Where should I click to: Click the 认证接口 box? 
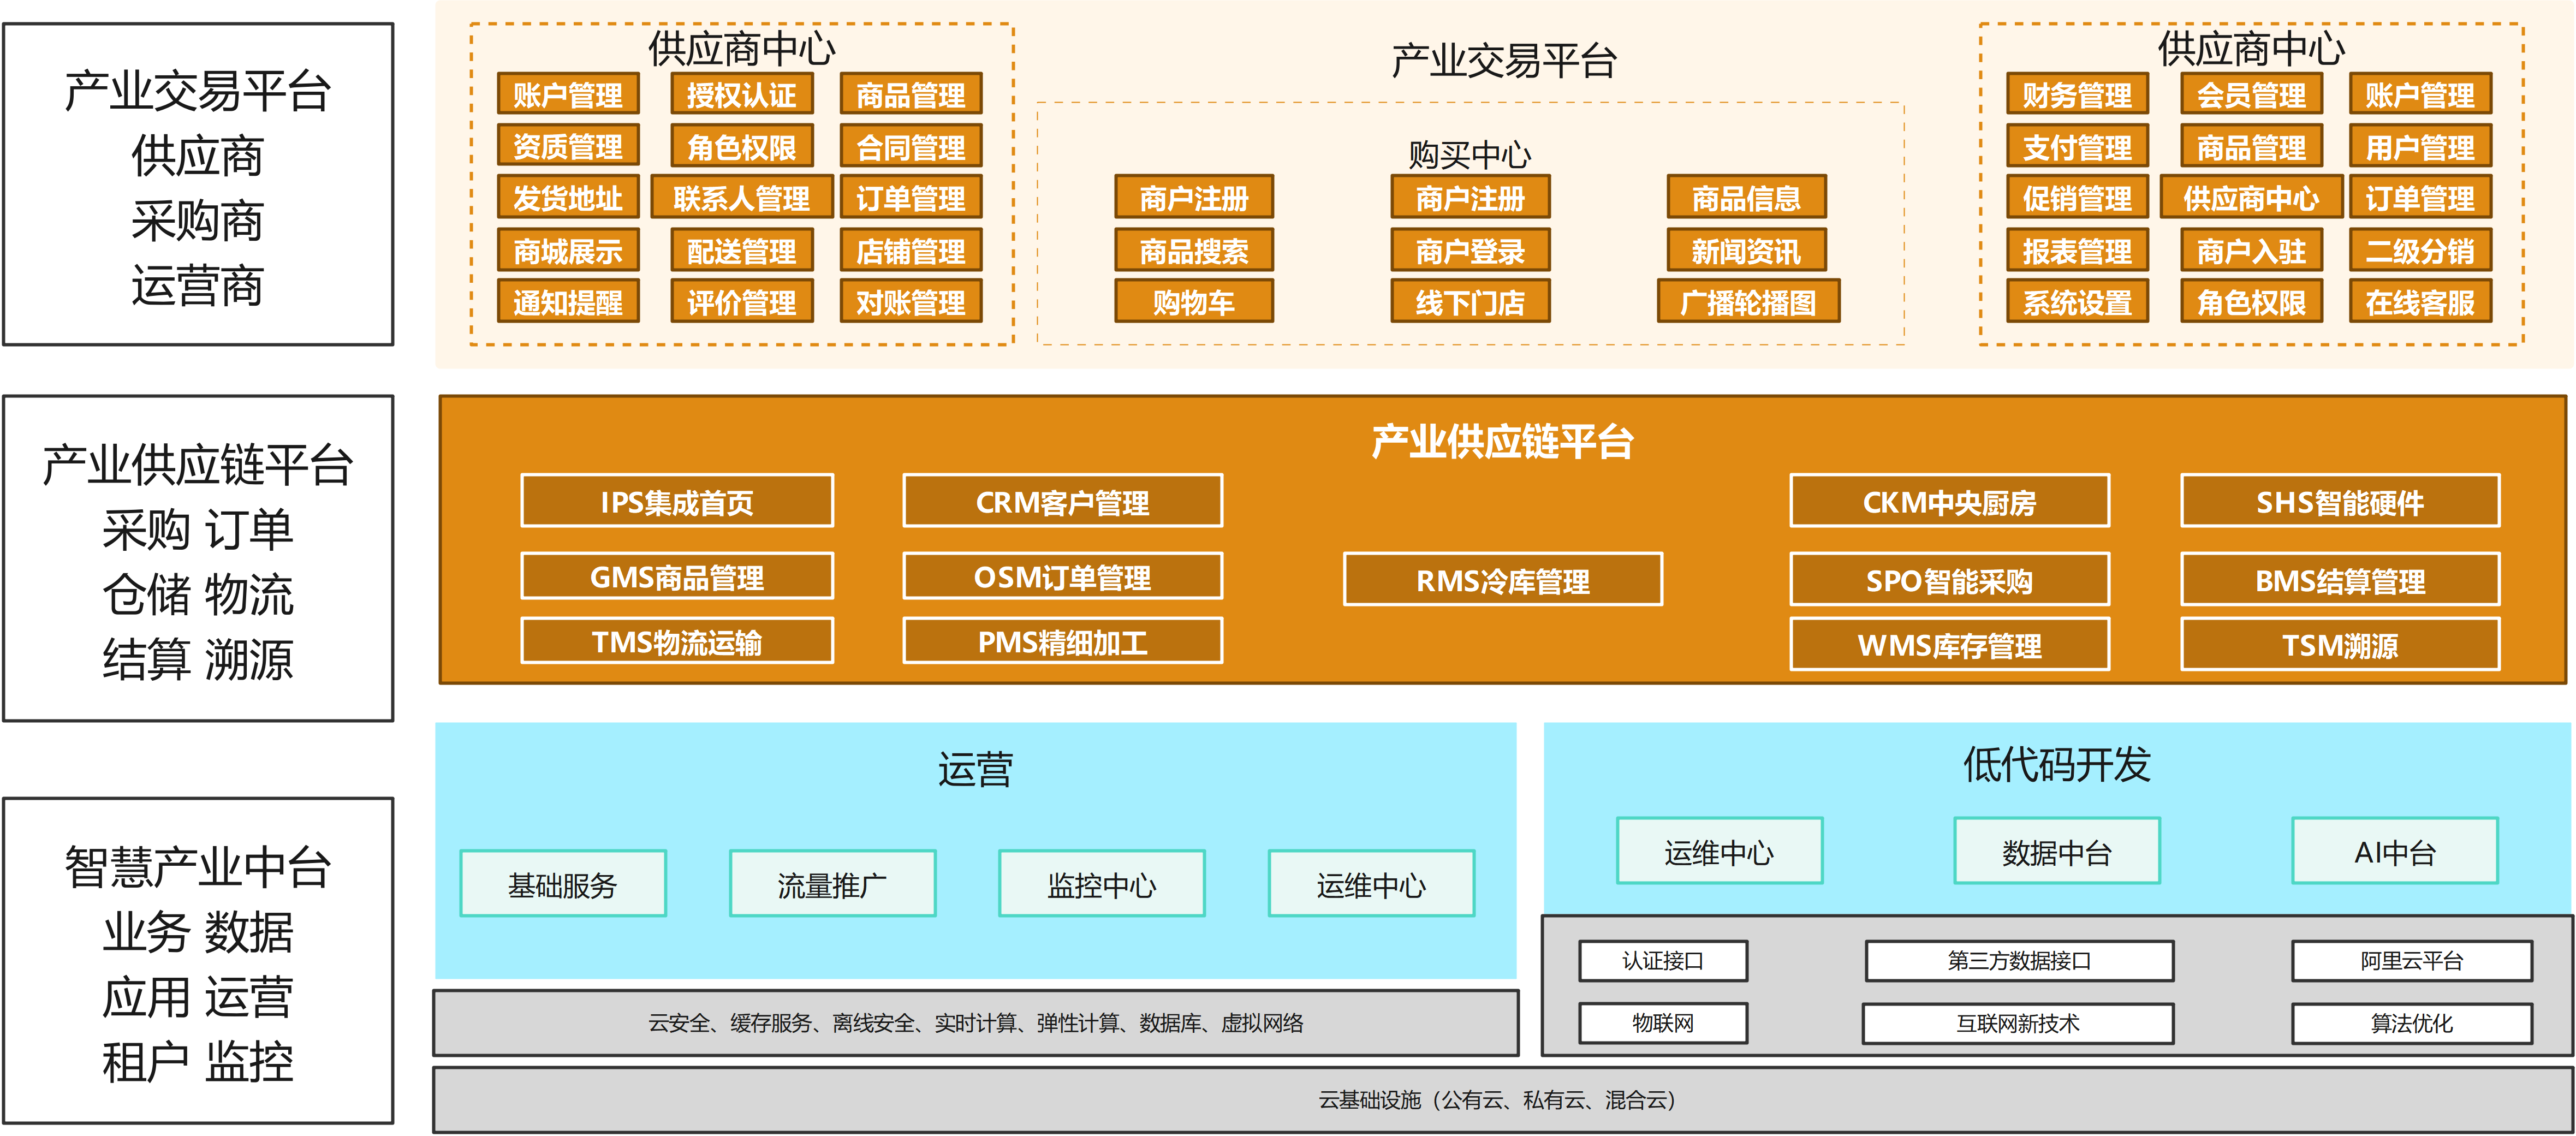1663,961
